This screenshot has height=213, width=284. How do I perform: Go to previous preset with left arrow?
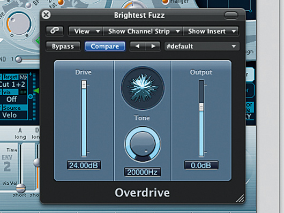(x=137, y=47)
